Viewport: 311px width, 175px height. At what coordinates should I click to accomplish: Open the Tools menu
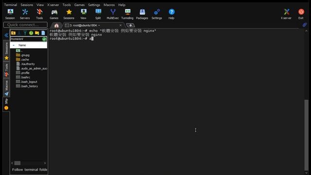[67, 5]
